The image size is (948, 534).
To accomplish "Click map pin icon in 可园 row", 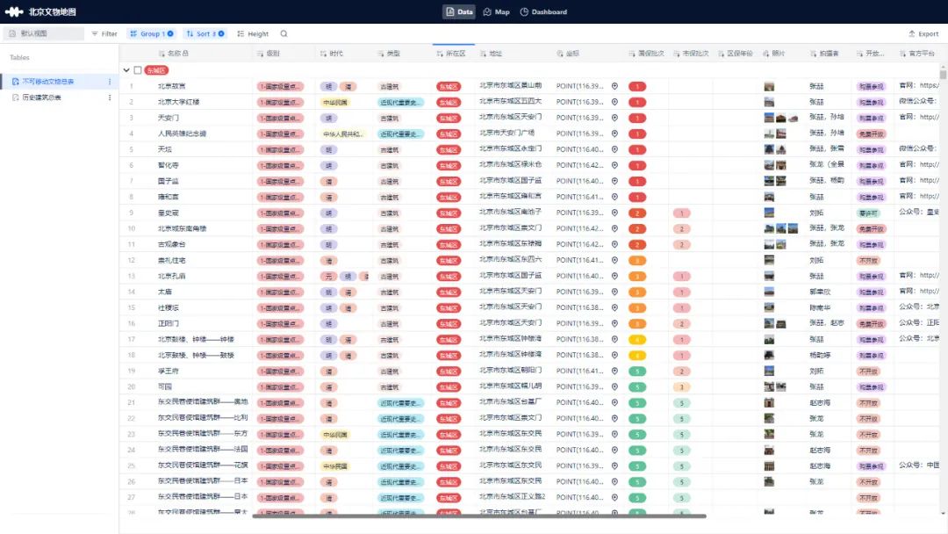I will click(x=614, y=386).
